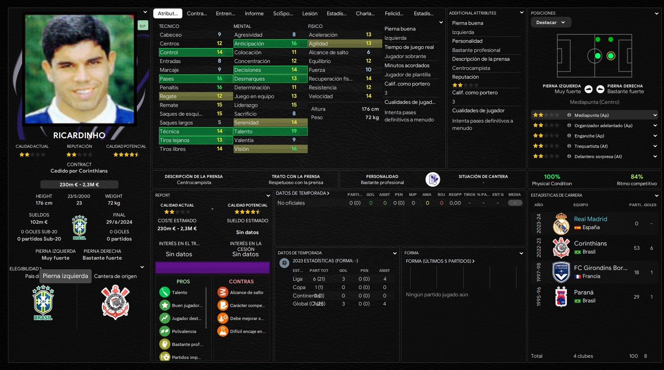This screenshot has height=370, width=664.
Task: Click the info icon beside Organizador adelantado (Ap)
Action: [x=569, y=125]
